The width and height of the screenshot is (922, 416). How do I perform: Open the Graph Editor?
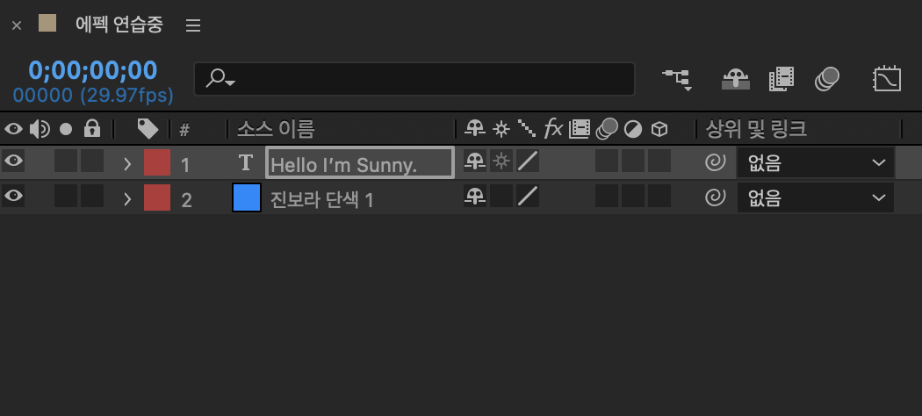[x=887, y=79]
